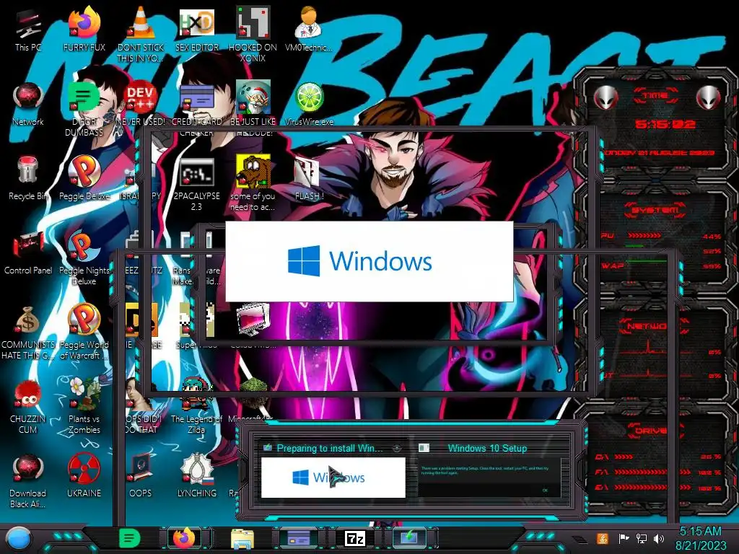739x554 pixels.
Task: Switch to credit card checker taskbar button
Action: click(298, 538)
